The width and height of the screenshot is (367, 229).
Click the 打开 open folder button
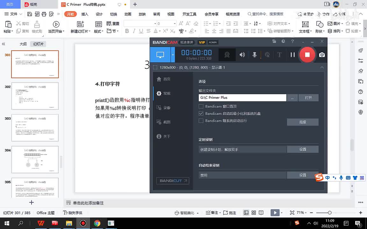308,98
